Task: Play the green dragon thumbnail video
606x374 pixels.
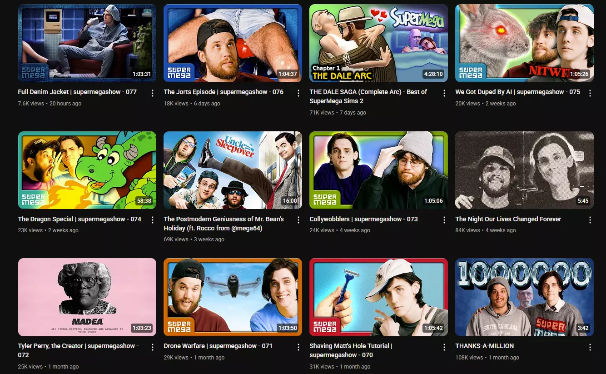Action: [87, 170]
